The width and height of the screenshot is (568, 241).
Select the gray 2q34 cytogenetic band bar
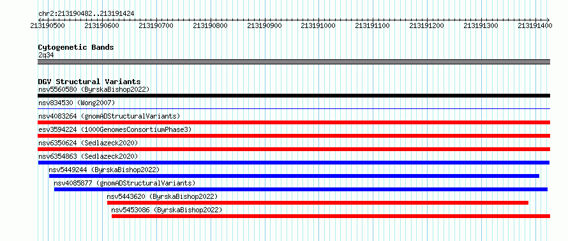pyautogui.click(x=294, y=62)
